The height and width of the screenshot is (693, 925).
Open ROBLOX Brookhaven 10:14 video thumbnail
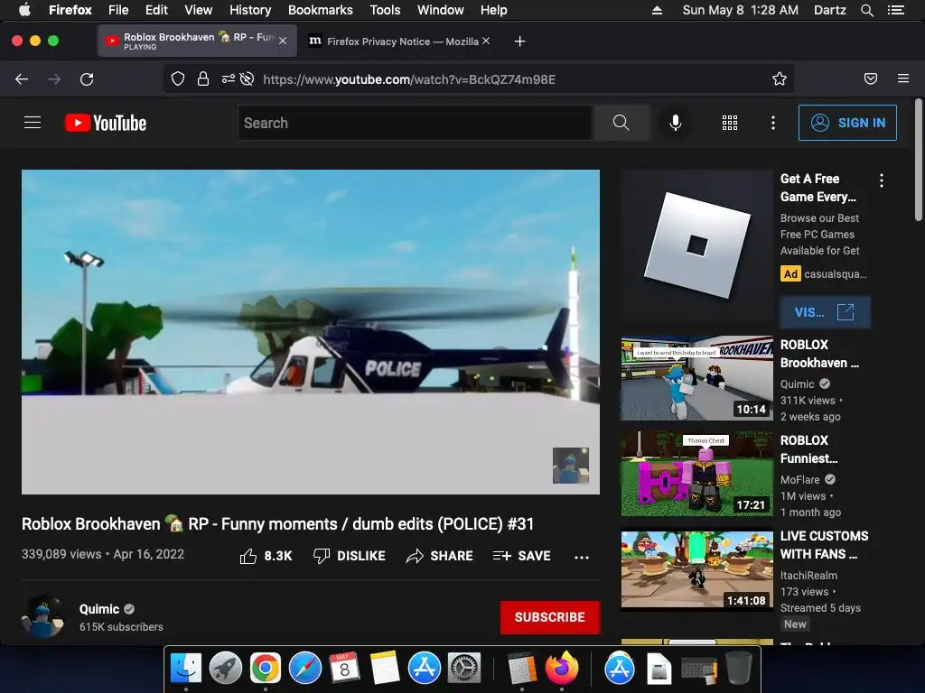(x=696, y=378)
